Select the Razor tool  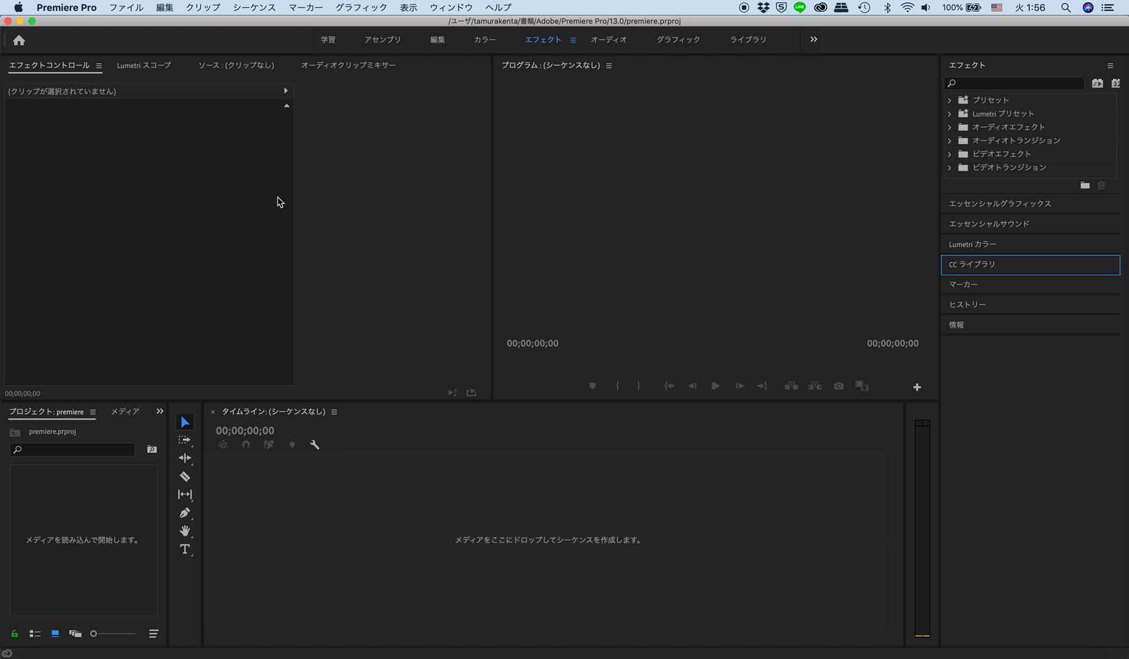(x=185, y=476)
